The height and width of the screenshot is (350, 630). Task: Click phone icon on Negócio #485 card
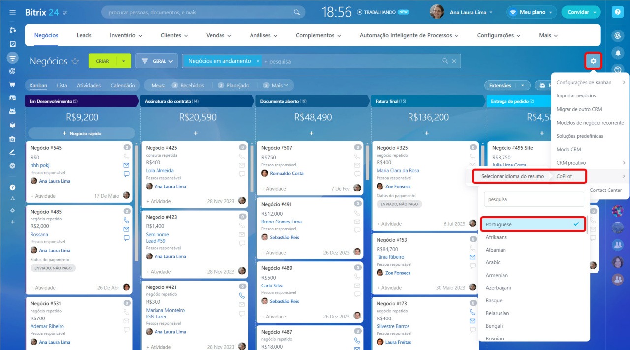click(x=126, y=221)
